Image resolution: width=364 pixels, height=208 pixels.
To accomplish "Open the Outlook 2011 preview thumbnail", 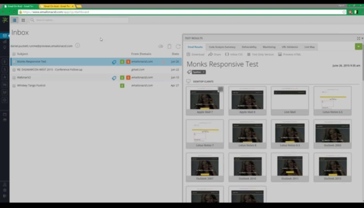I will pos(290,167).
